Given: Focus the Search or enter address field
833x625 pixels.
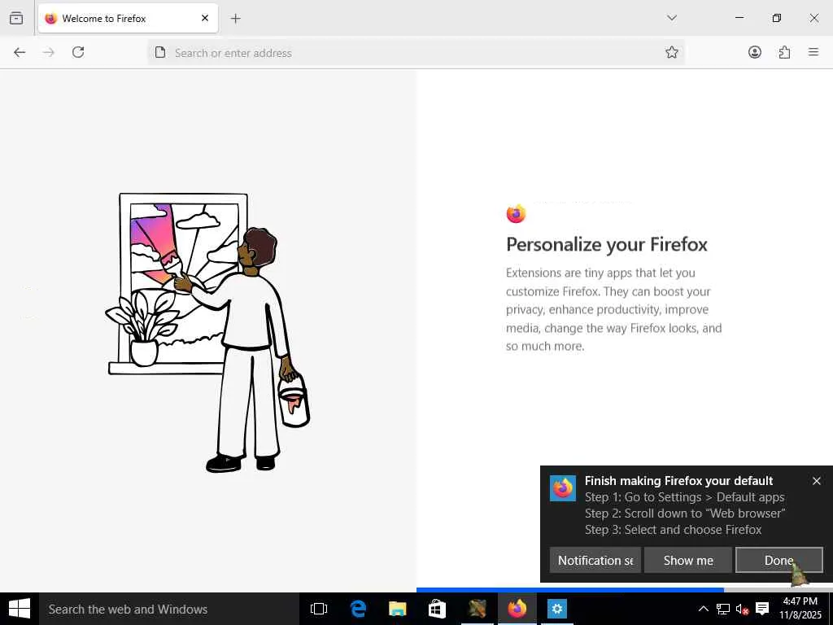Looking at the screenshot, I should point(416,53).
